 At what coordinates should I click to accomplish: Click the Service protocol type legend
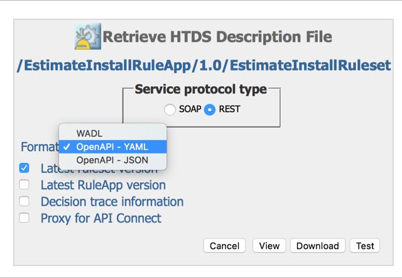tap(201, 89)
